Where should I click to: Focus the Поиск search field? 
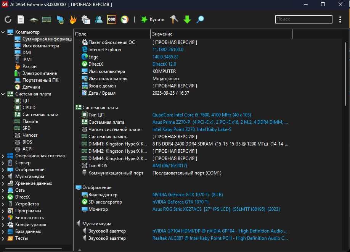303,19
